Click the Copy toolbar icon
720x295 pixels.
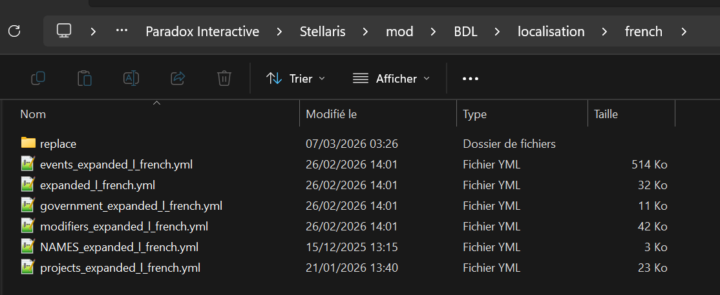[x=38, y=79]
